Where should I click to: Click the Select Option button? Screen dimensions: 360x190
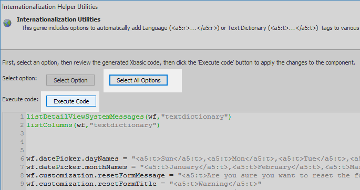click(x=70, y=80)
